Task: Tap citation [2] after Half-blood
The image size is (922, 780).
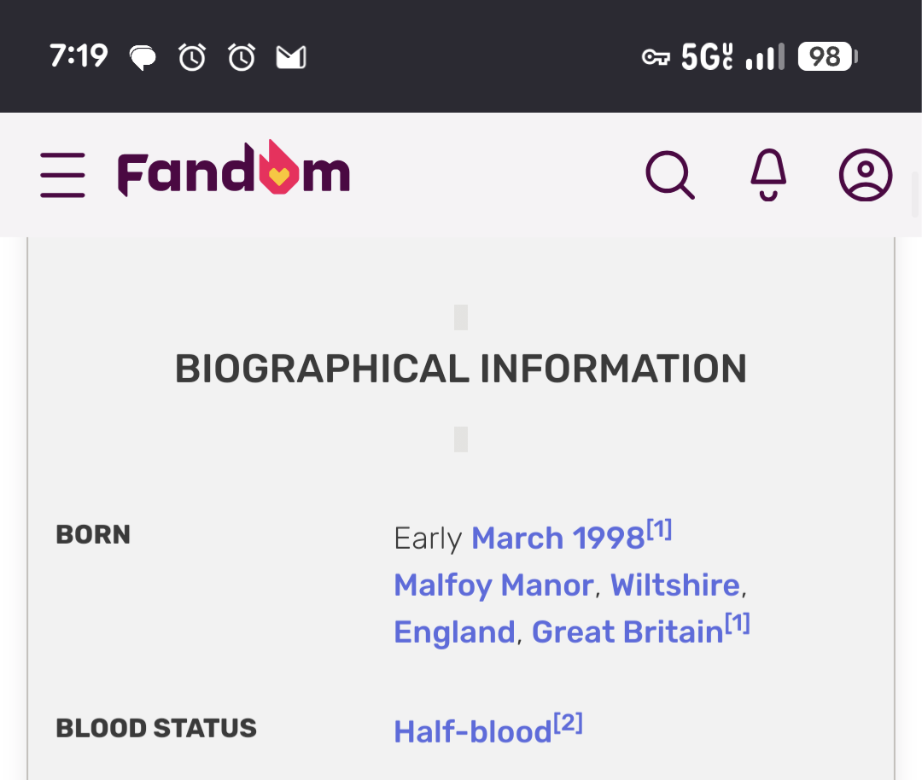Action: click(x=568, y=723)
